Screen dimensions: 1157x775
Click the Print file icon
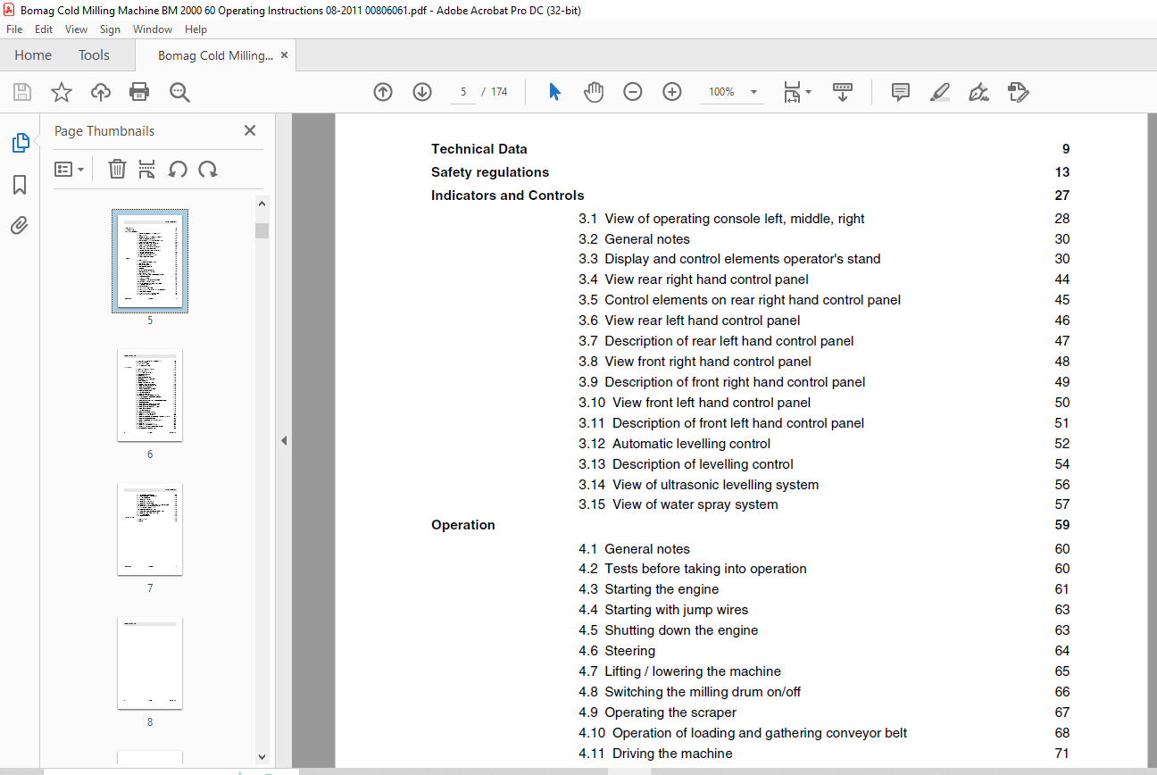pos(139,92)
